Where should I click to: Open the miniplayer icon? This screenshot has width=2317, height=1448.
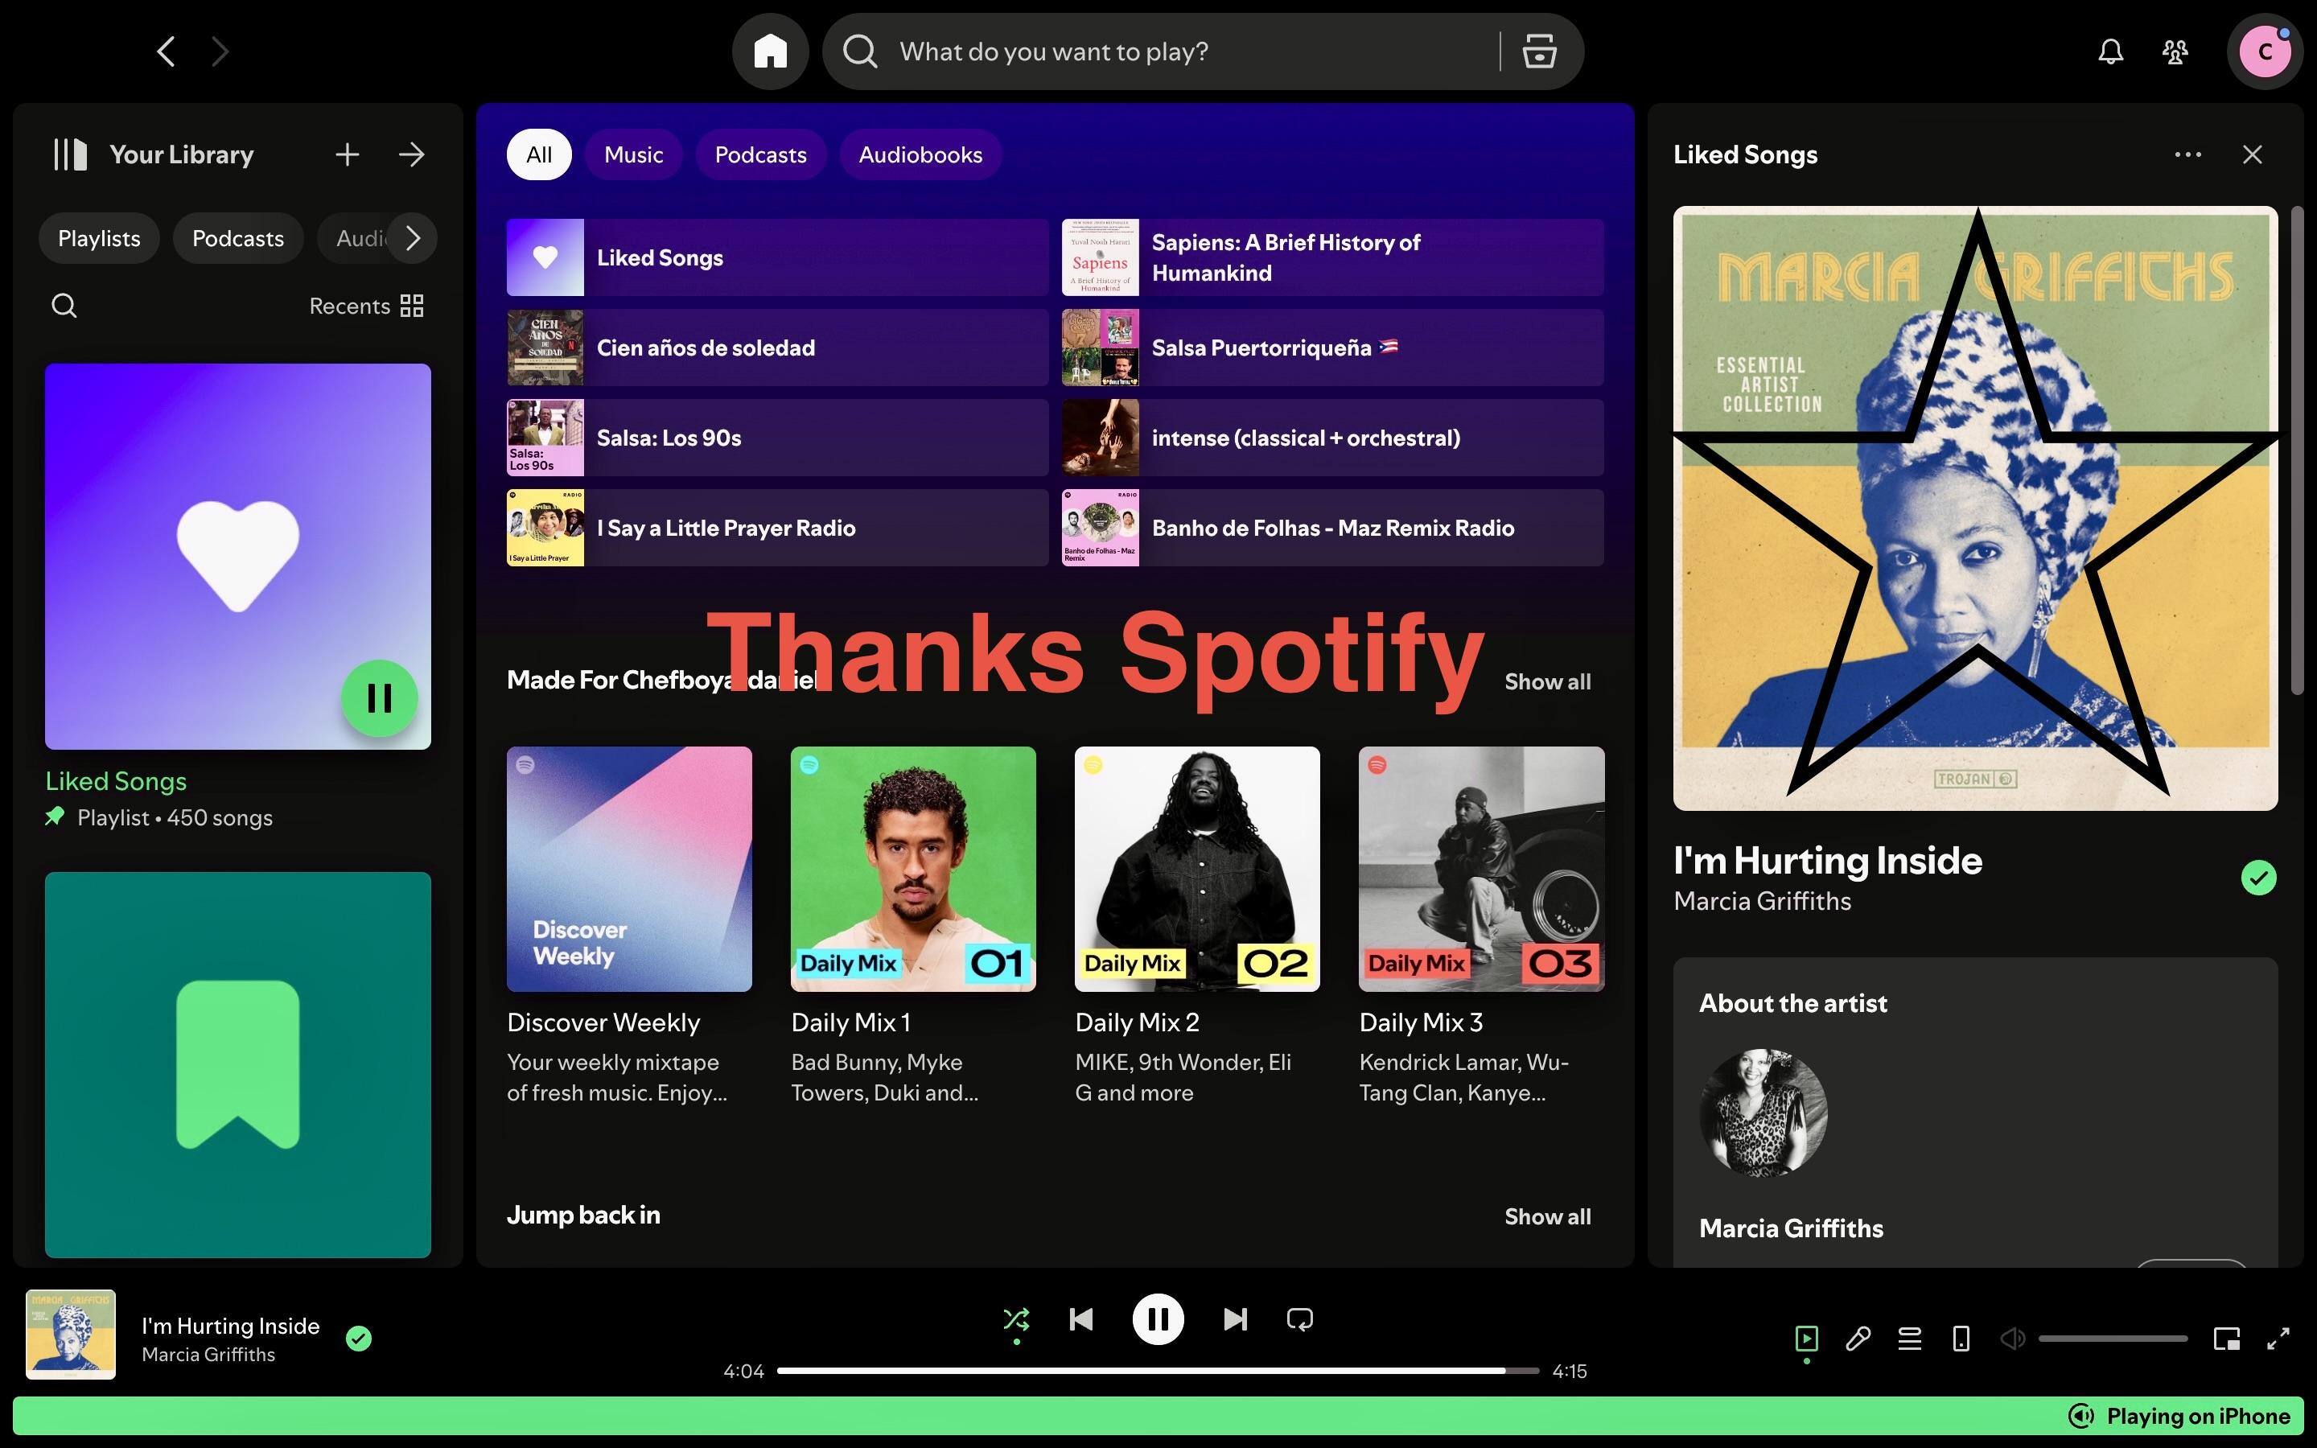point(2226,1338)
